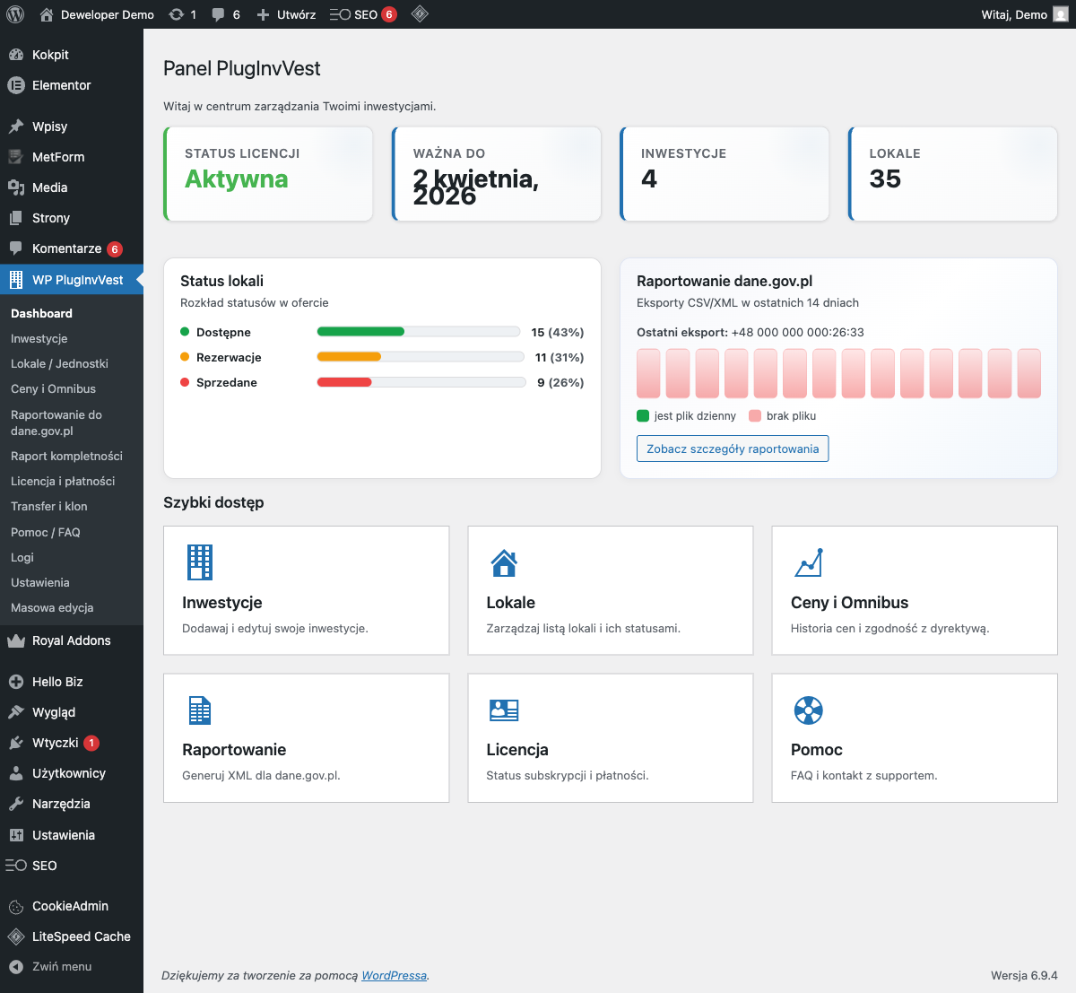Click the Raportowanie document icon
Image resolution: width=1076 pixels, height=993 pixels.
[x=199, y=710]
